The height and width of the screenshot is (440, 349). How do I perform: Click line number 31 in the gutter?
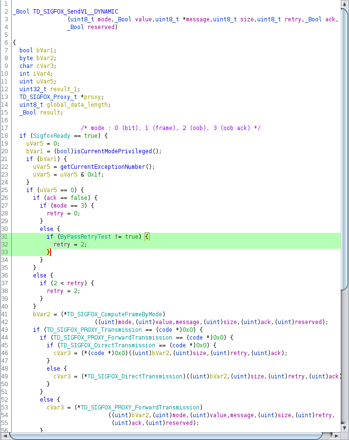[x=4, y=237]
